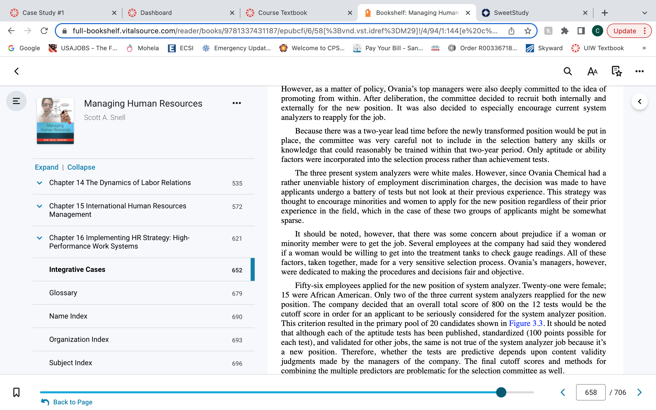The height and width of the screenshot is (410, 656).
Task: Bookmark this page with bookmark icon
Action: click(x=16, y=392)
